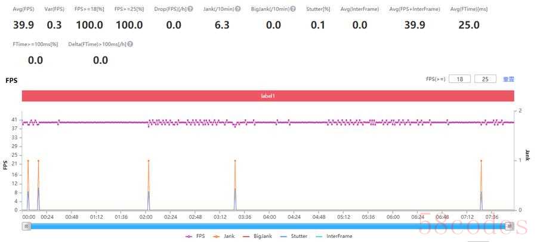Open the BigJank(/10min) help tooltip icon
Viewport: 537px width, 242px height.
pos(293,9)
